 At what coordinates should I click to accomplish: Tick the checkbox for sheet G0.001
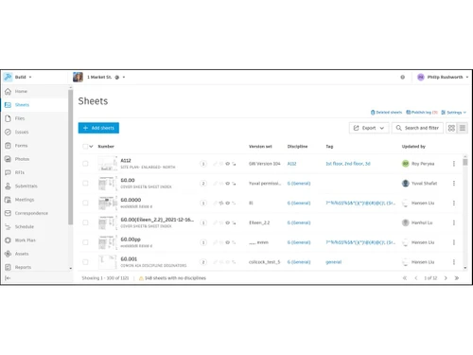pos(85,262)
